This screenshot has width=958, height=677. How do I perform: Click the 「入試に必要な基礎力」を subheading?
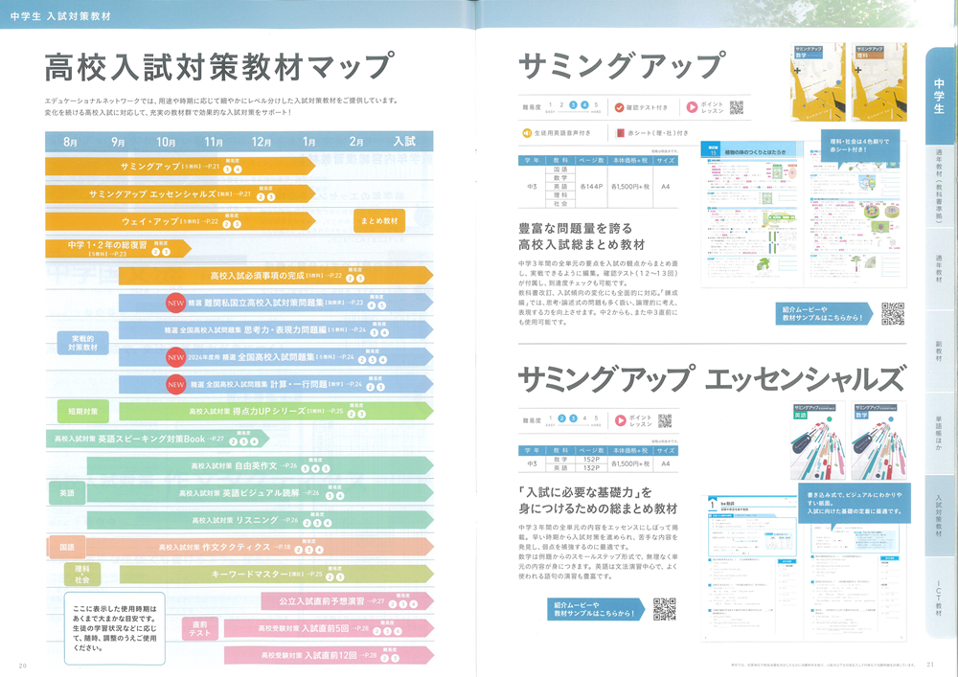coord(598,501)
